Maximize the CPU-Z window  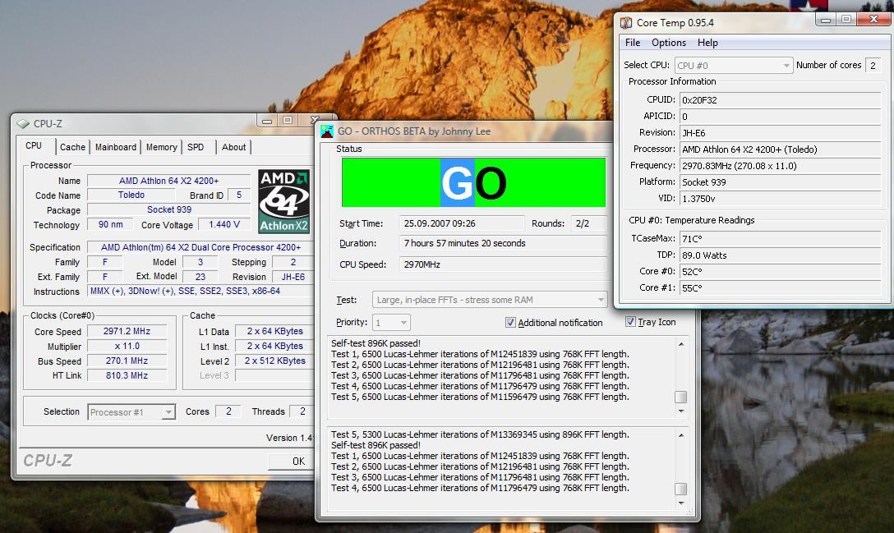click(x=288, y=120)
